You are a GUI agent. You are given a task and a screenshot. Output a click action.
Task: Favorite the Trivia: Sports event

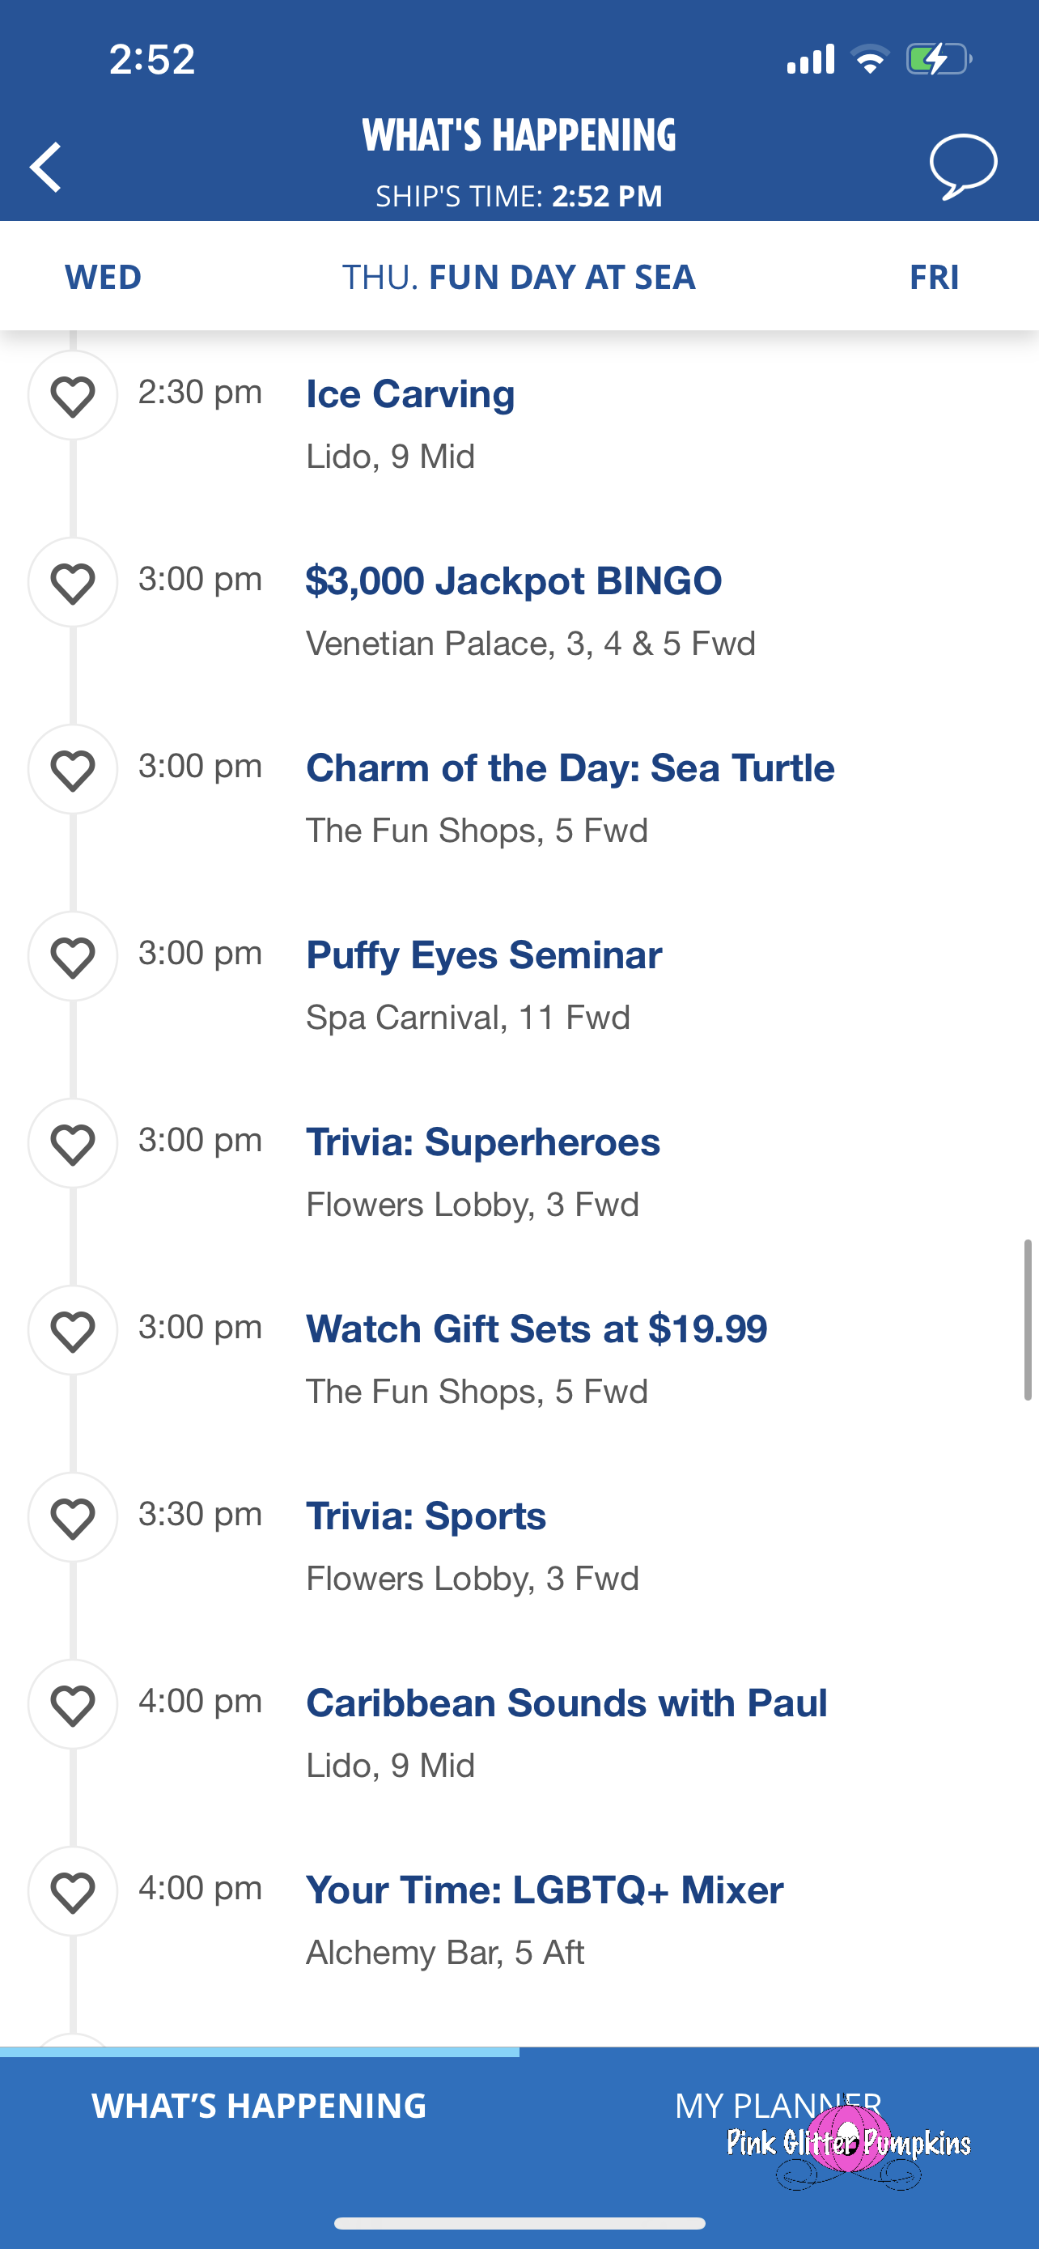pyautogui.click(x=72, y=1517)
